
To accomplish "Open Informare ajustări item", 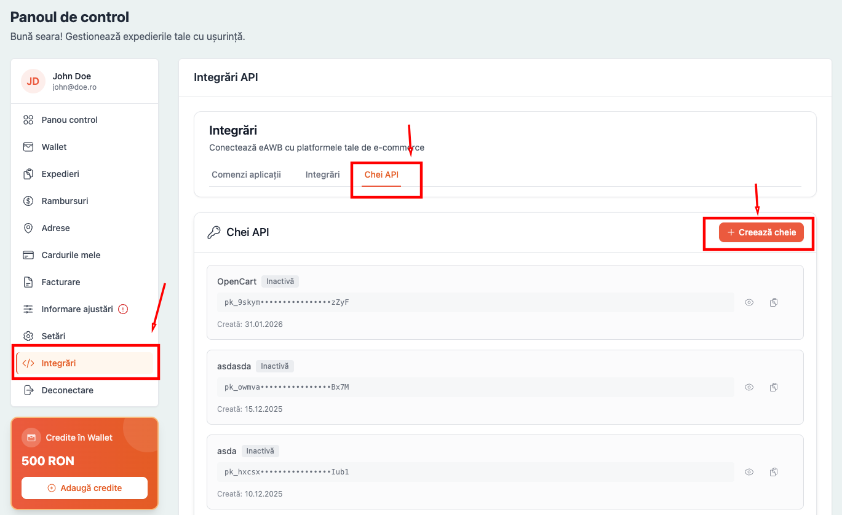I will coord(85,309).
